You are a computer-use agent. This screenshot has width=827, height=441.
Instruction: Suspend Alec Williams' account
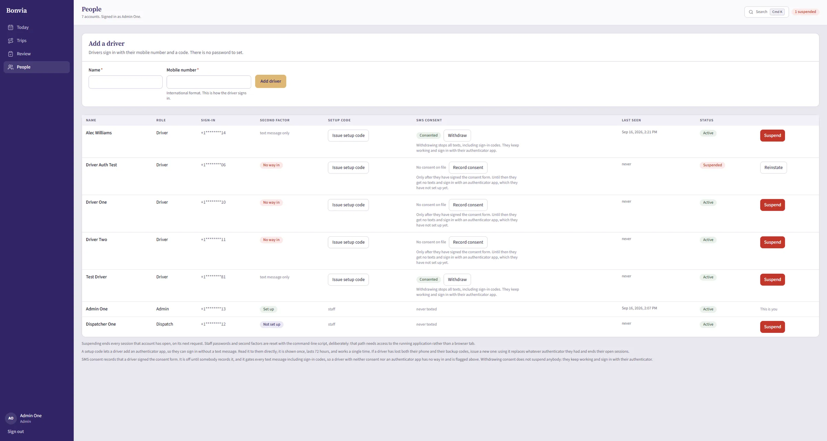point(772,135)
